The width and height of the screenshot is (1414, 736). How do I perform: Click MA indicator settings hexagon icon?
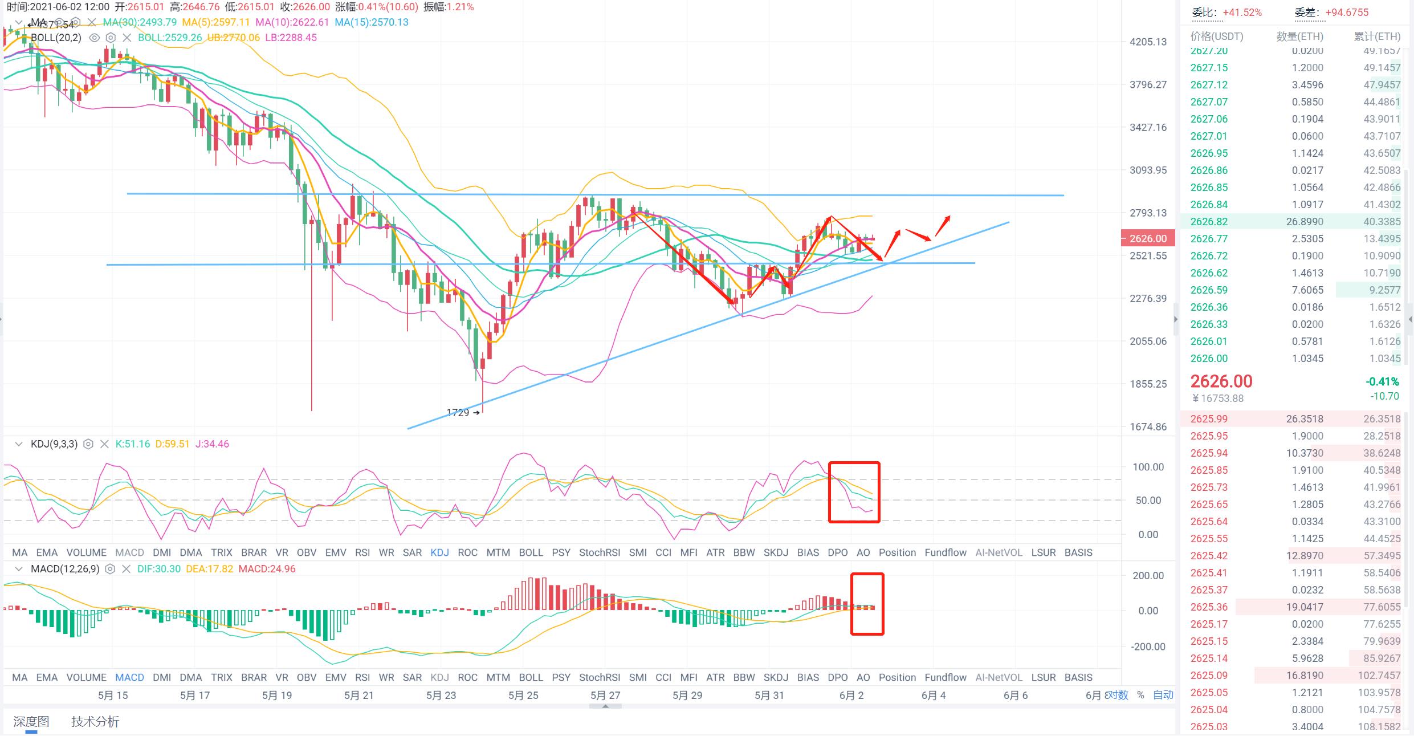click(75, 22)
